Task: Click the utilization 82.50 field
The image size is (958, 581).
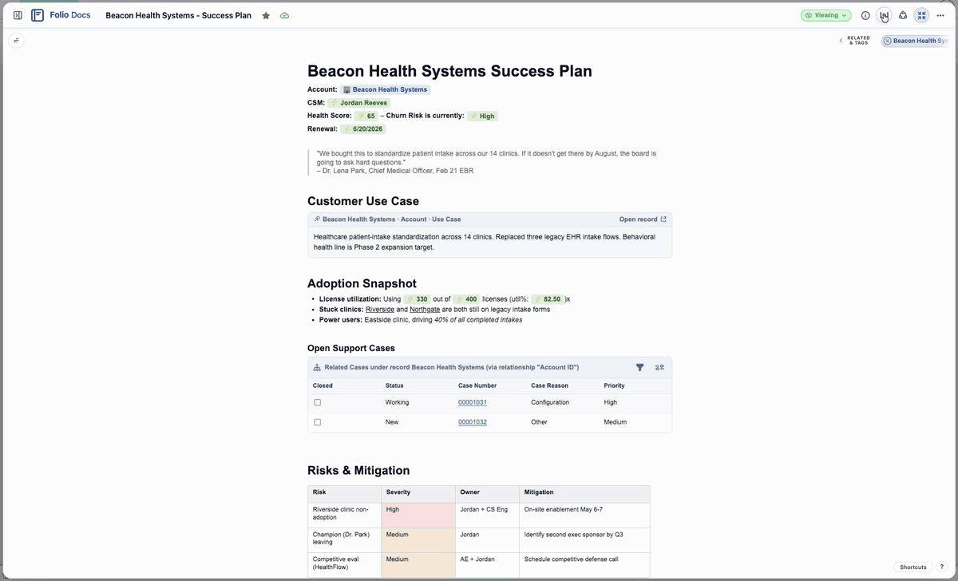Action: click(547, 299)
